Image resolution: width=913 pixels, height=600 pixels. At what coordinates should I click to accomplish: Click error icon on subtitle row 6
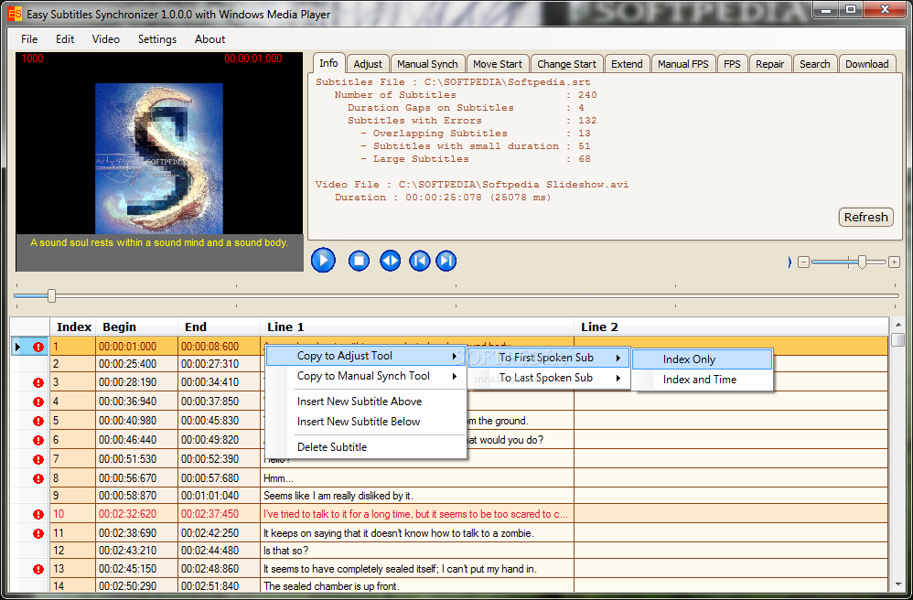click(38, 440)
